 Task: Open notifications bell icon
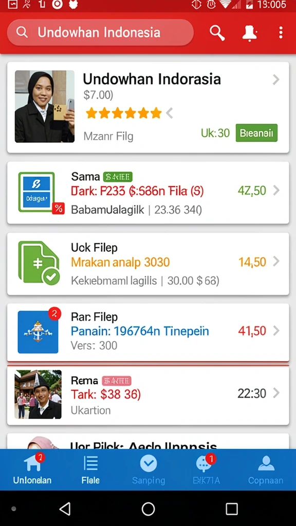coord(249,33)
